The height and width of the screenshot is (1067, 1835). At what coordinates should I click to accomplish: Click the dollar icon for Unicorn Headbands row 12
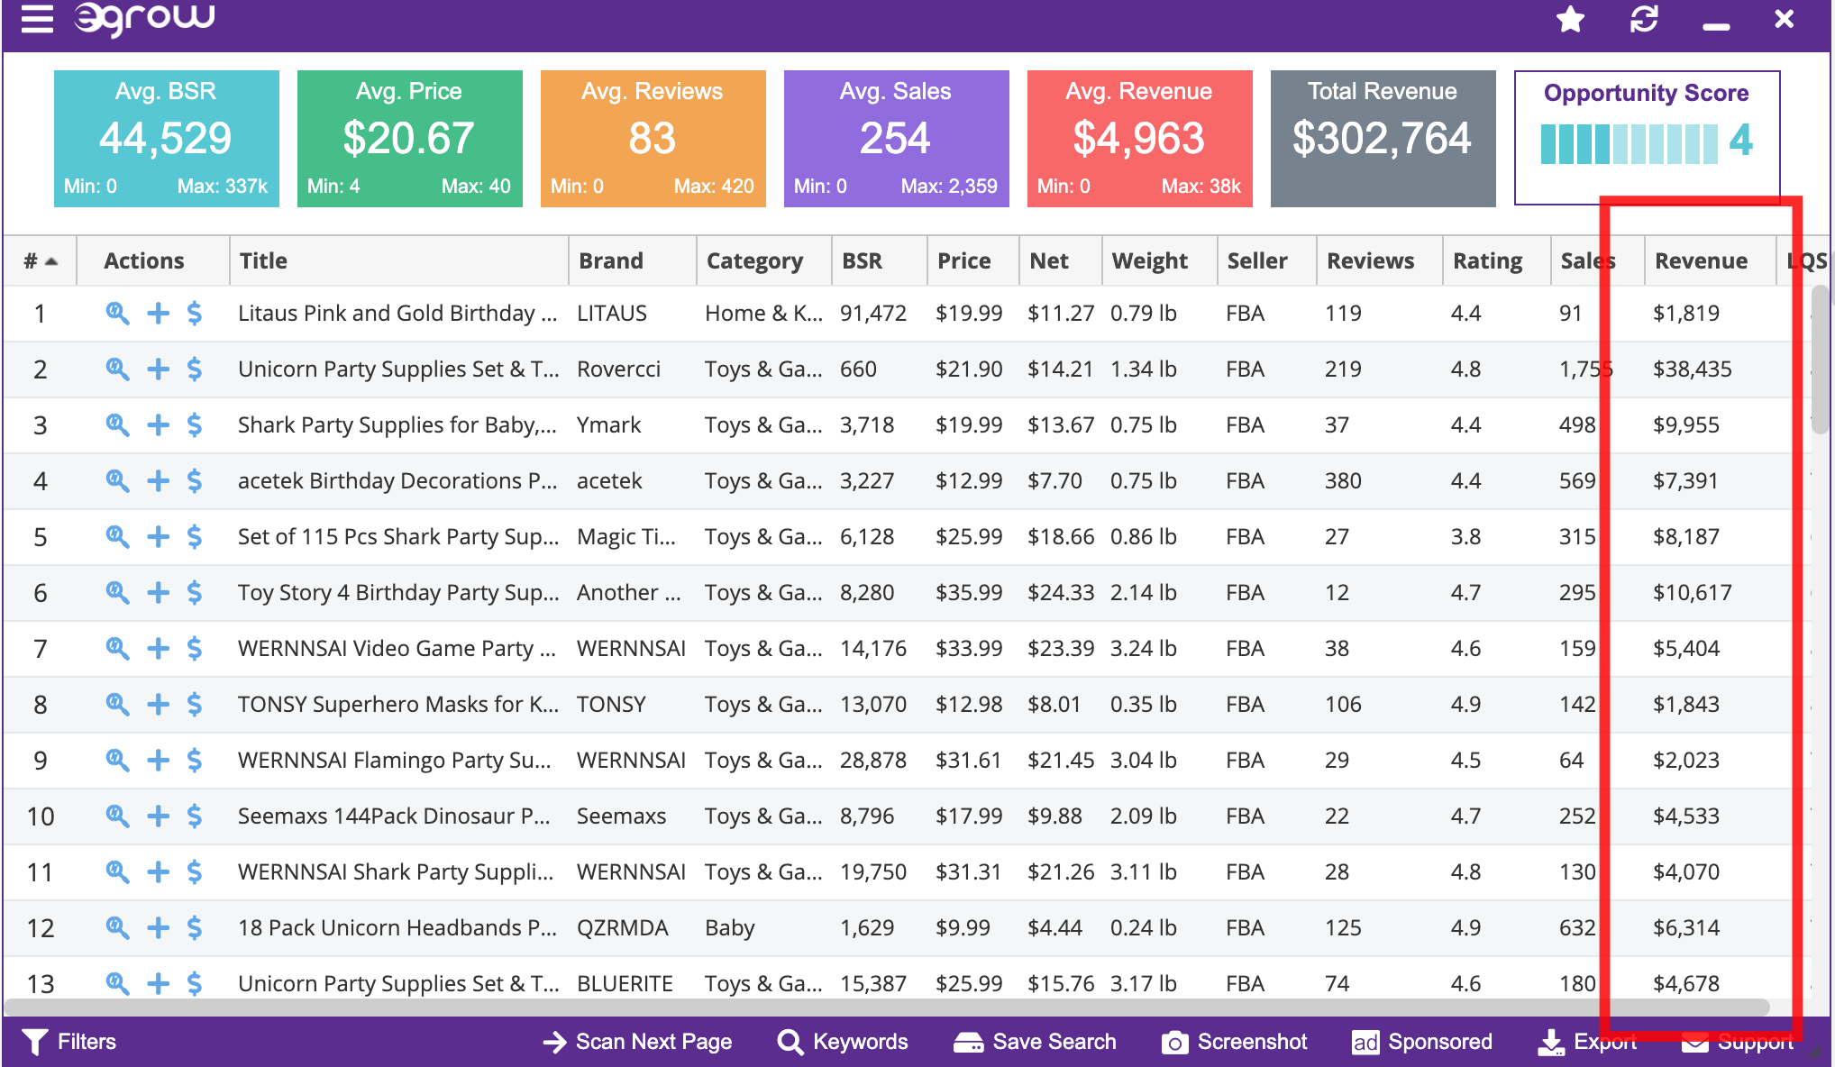pos(195,927)
